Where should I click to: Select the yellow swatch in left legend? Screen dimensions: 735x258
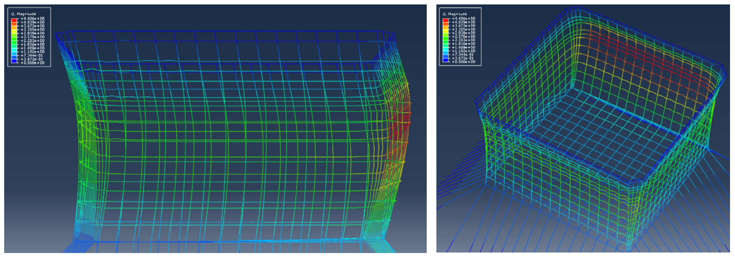coord(14,31)
